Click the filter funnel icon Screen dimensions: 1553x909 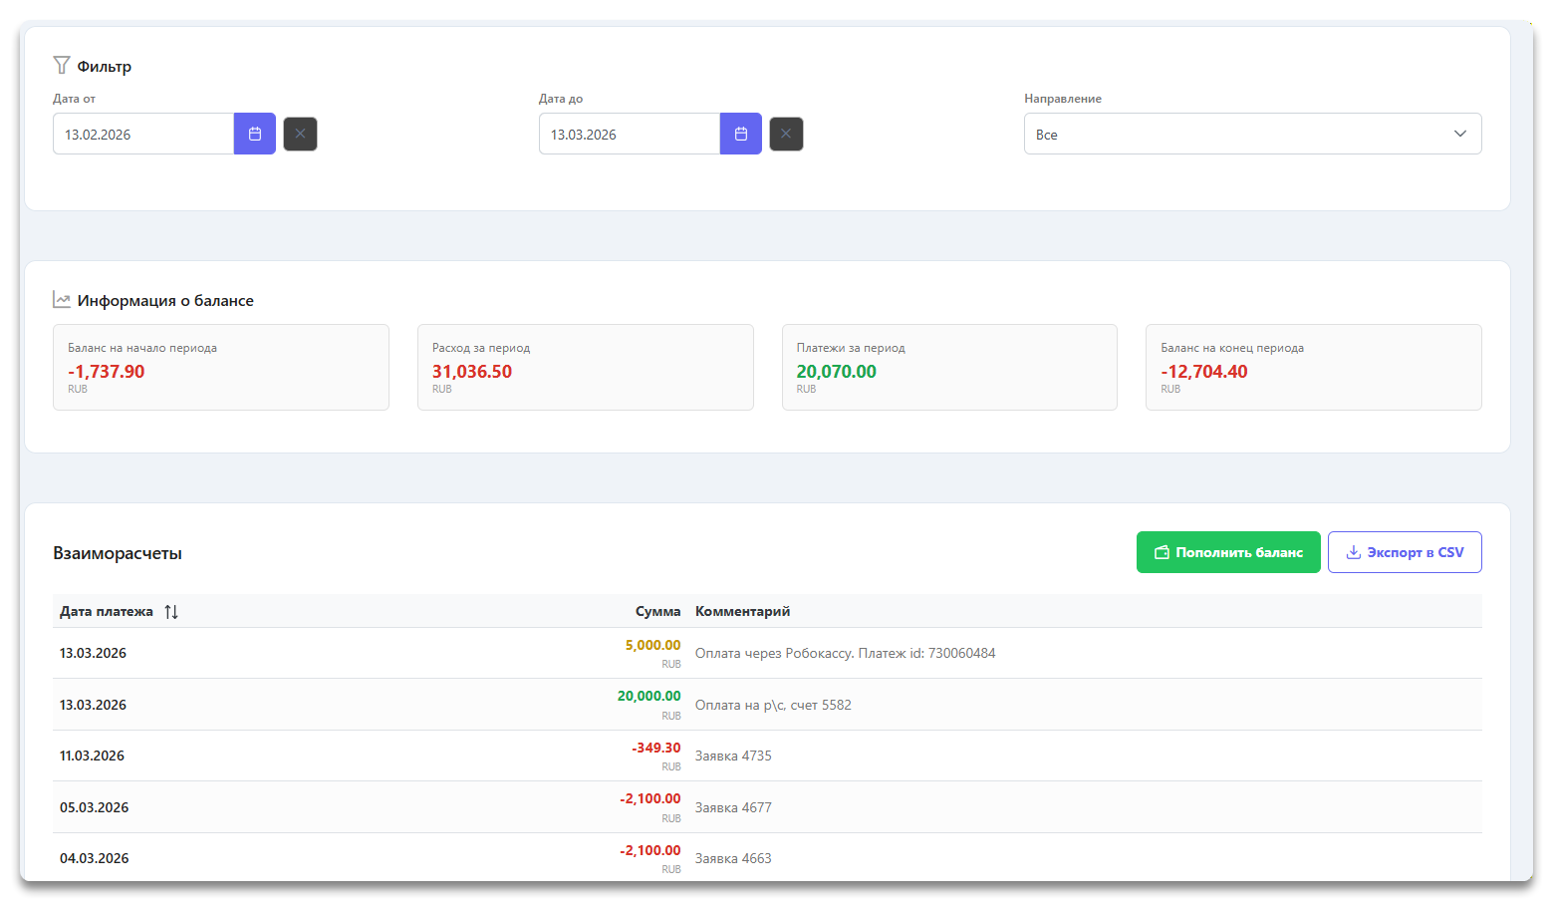pyautogui.click(x=62, y=66)
